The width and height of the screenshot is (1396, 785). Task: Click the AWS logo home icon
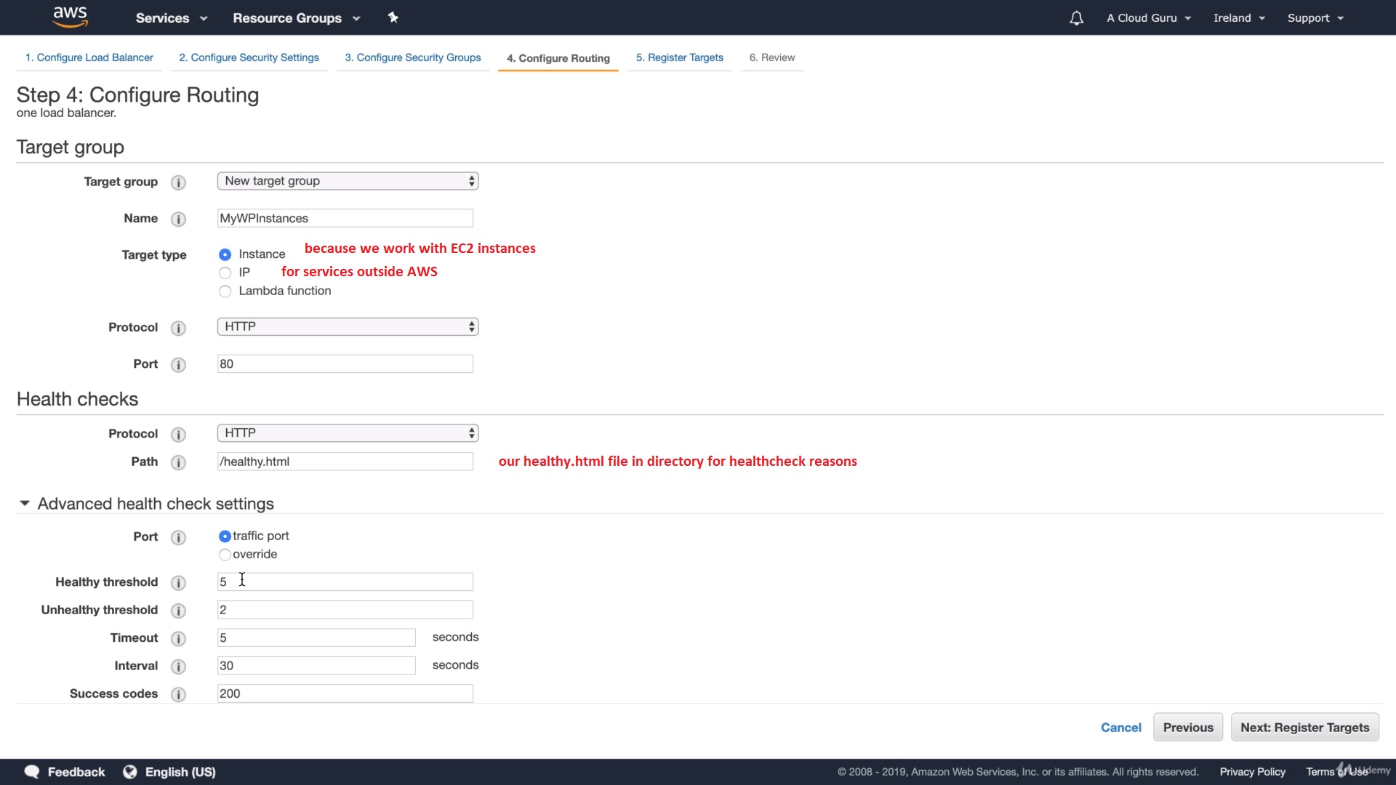(x=71, y=17)
